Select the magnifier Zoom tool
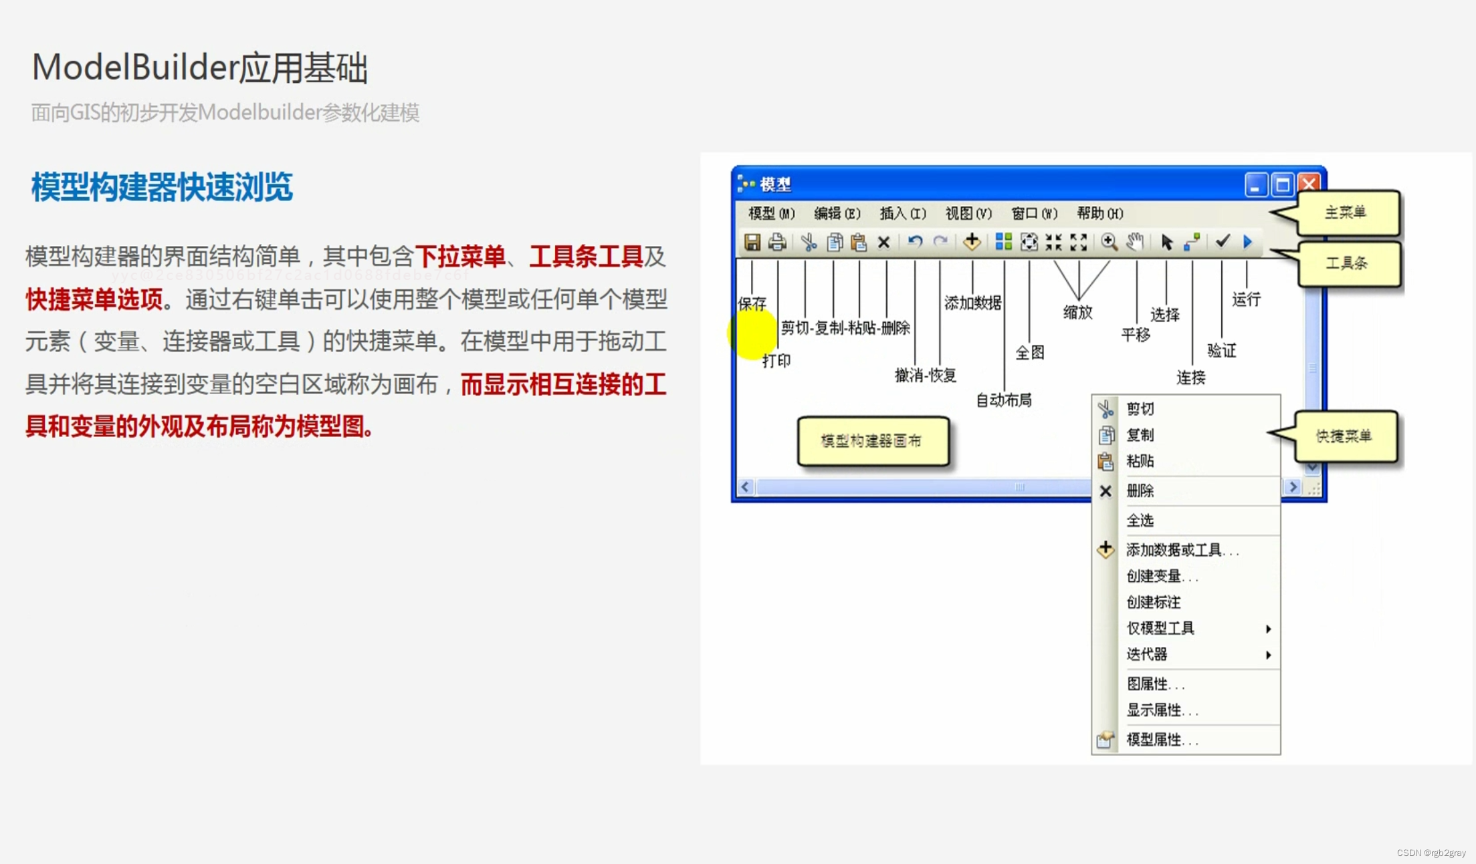 [1110, 242]
